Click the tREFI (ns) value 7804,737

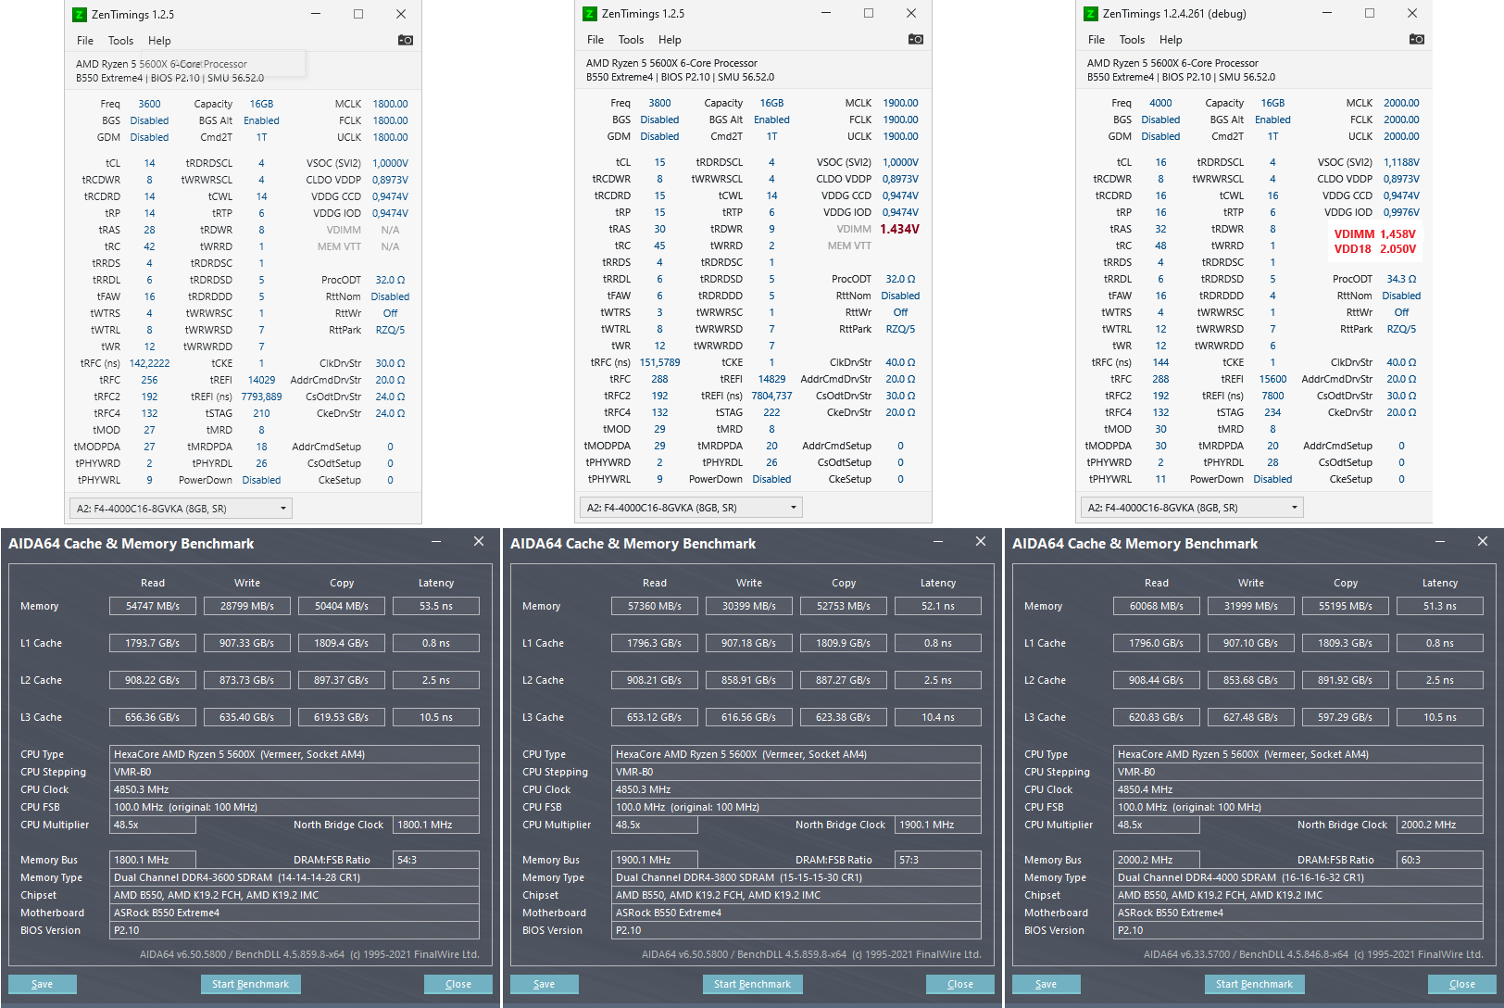tap(771, 396)
